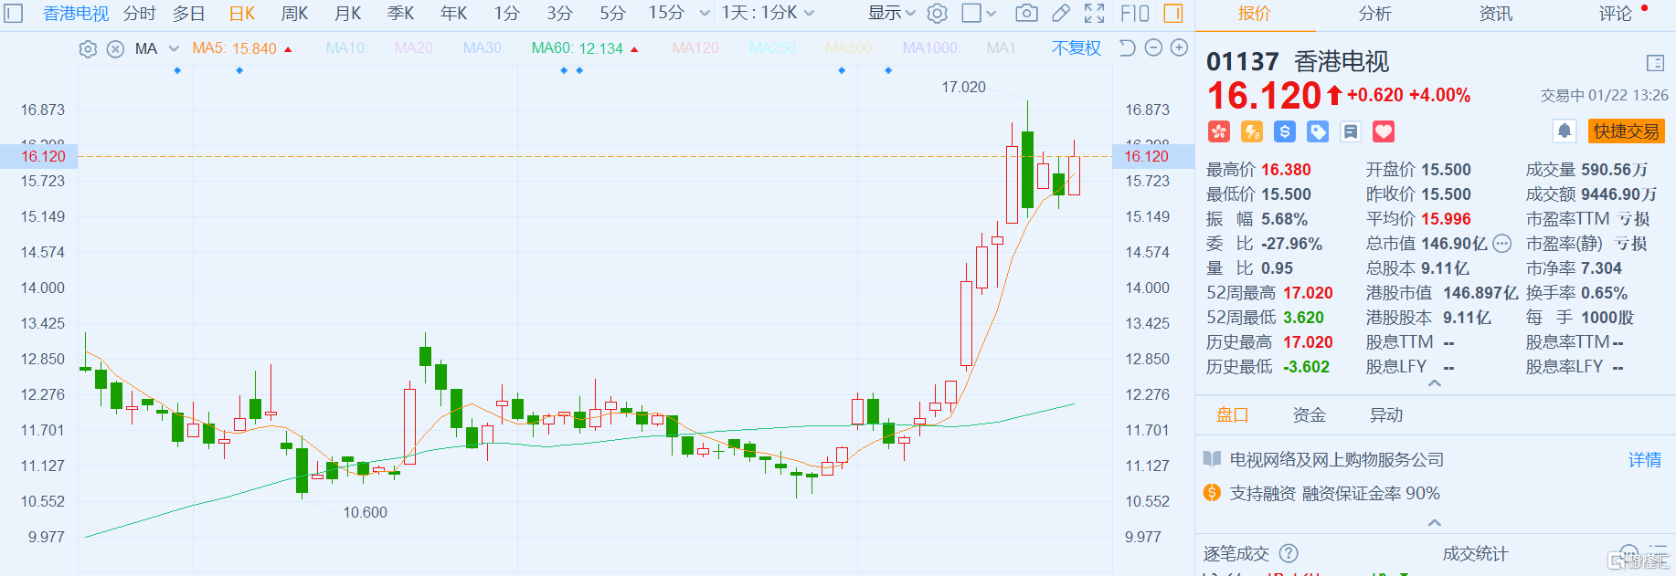Viewport: 1676px width, 576px height.
Task: Toggle MA120 moving average line
Action: (696, 48)
